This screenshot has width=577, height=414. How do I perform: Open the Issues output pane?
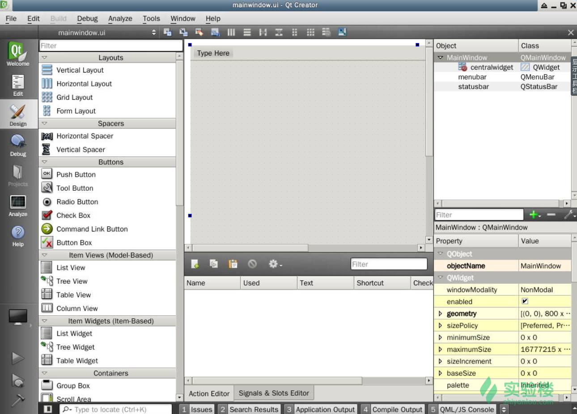(197, 409)
